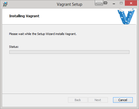The height and width of the screenshot is (109, 139).
Task: Click the installation Status progress bar
Action: click(69, 52)
